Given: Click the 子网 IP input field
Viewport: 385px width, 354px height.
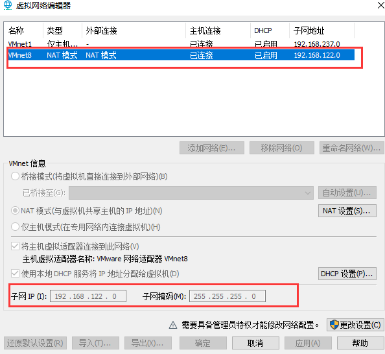Looking at the screenshot, I should (88, 296).
